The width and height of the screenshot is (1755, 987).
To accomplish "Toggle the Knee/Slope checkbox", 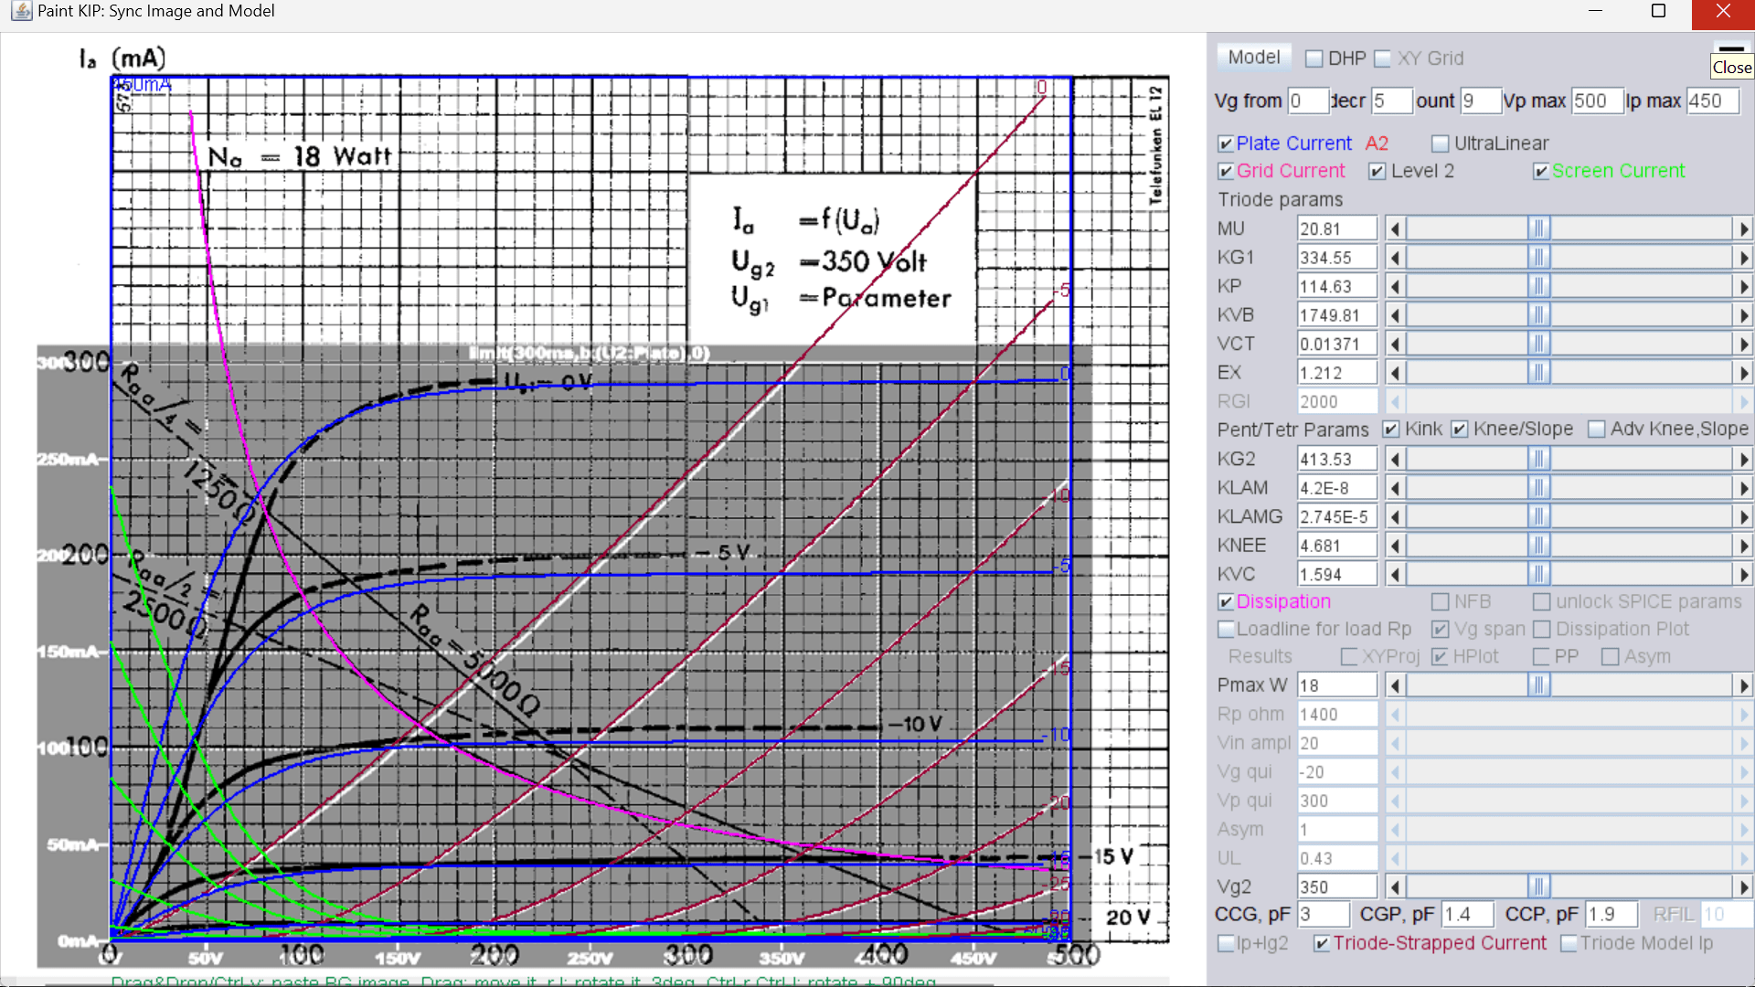I will [x=1460, y=430].
